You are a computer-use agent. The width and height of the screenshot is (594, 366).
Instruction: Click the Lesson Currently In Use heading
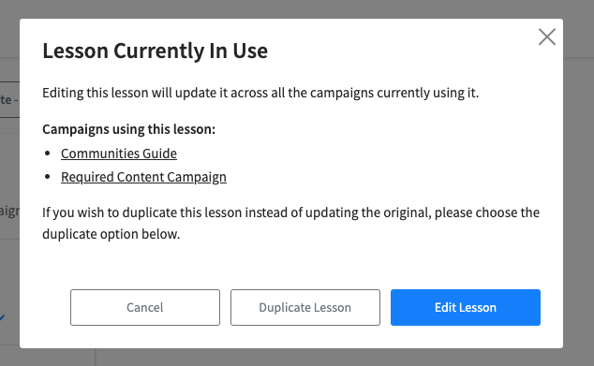155,51
